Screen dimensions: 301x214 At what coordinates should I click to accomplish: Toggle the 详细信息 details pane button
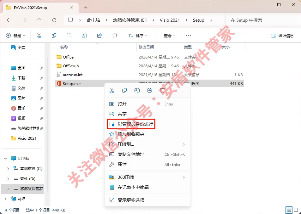pos(282,36)
